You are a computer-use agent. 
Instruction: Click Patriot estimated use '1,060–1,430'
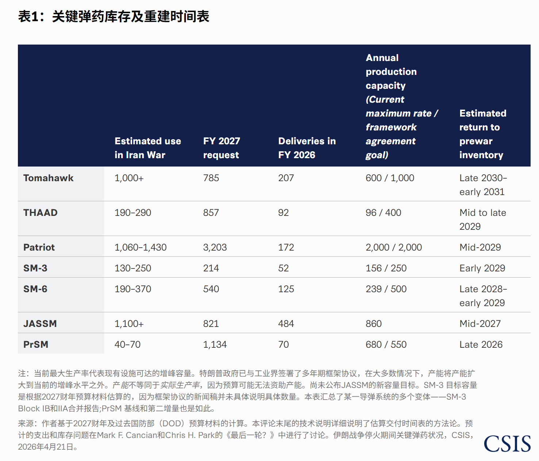tap(141, 247)
